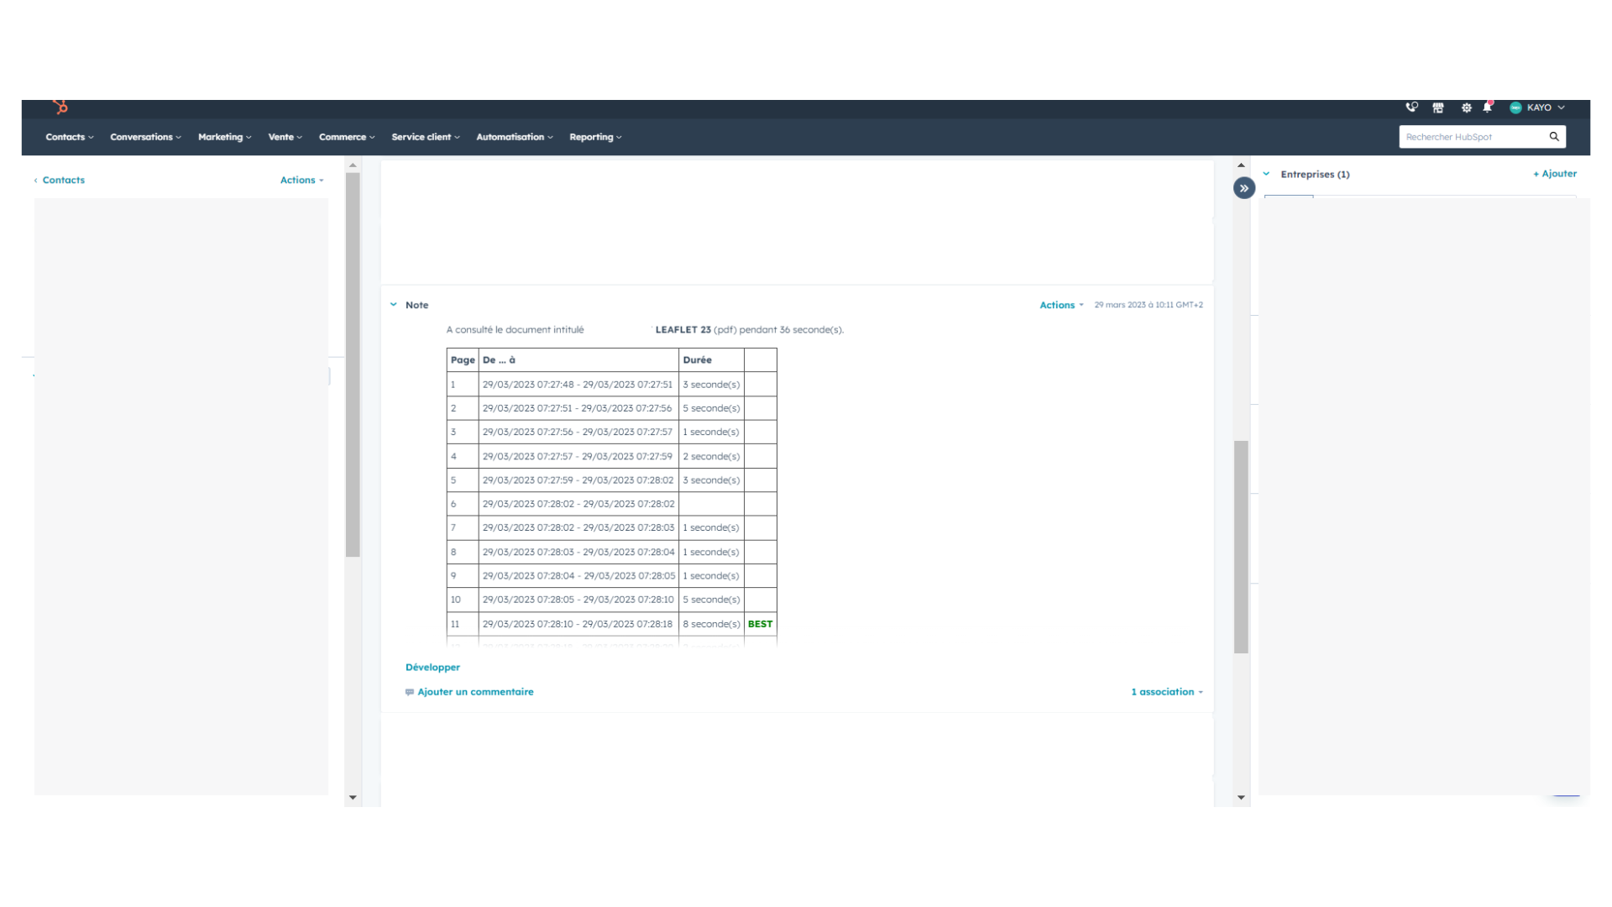This screenshot has width=1612, height=907.
Task: Open the KAYO account dropdown
Action: pyautogui.click(x=1538, y=107)
